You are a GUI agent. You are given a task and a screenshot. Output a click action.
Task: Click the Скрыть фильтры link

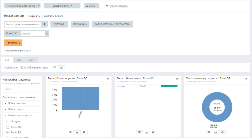119,6
